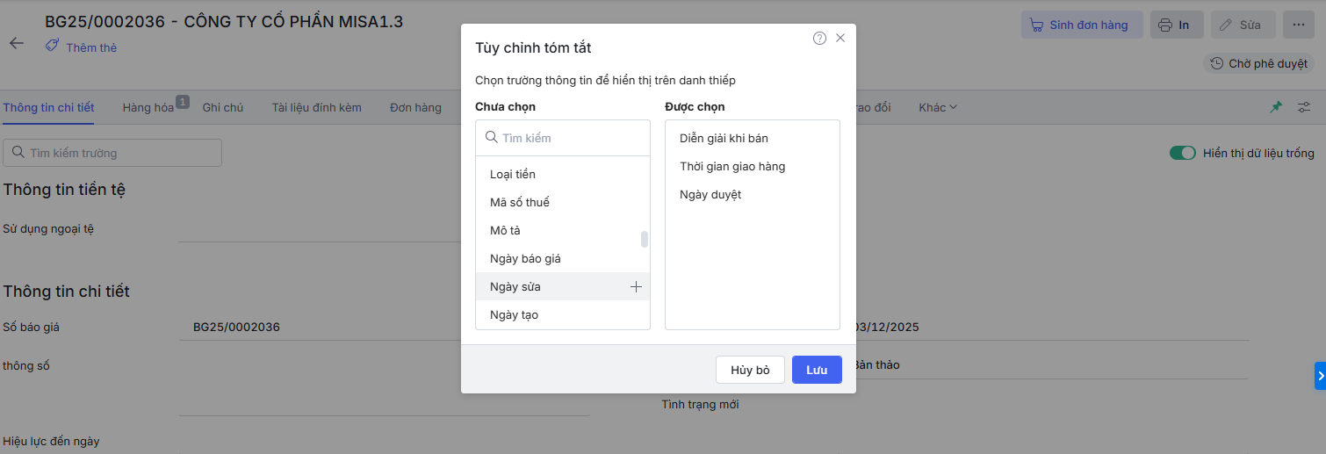Close the Tùy chỉnh tóm tắt dialog
The width and height of the screenshot is (1326, 454).
840,38
